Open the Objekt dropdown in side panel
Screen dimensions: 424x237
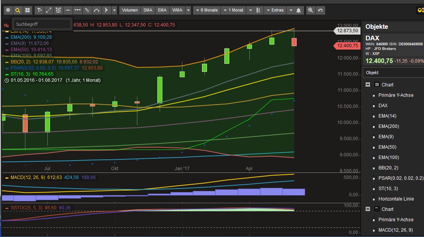tap(393, 72)
